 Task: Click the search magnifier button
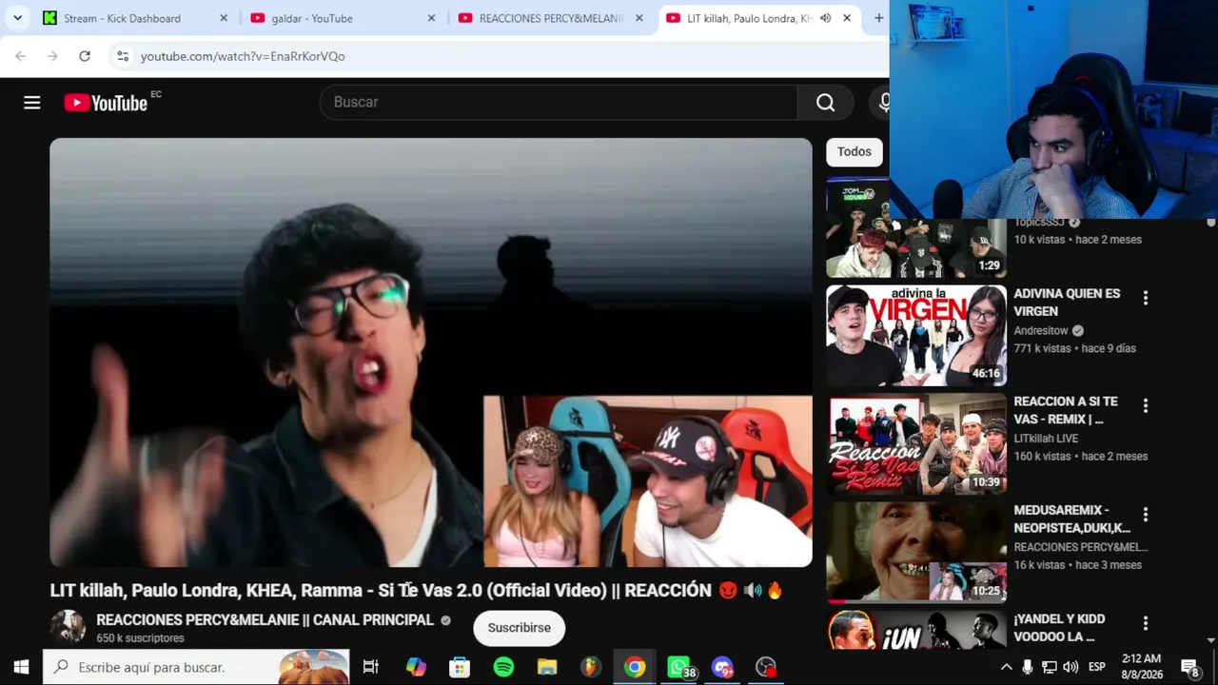825,102
